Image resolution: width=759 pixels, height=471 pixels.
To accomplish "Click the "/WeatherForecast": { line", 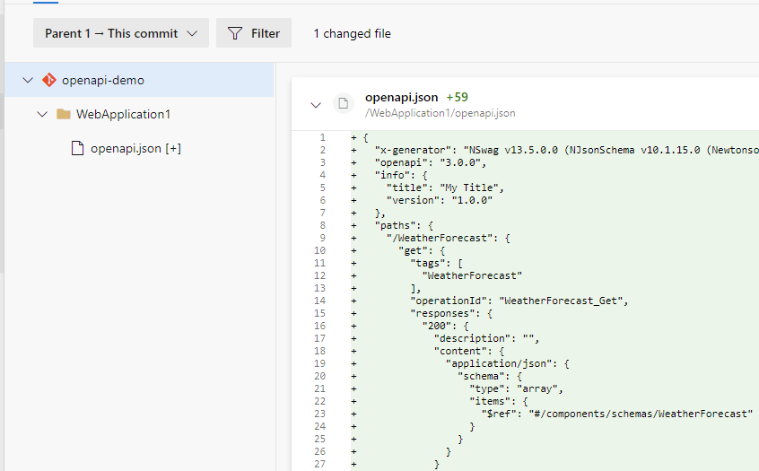I will (x=448, y=238).
